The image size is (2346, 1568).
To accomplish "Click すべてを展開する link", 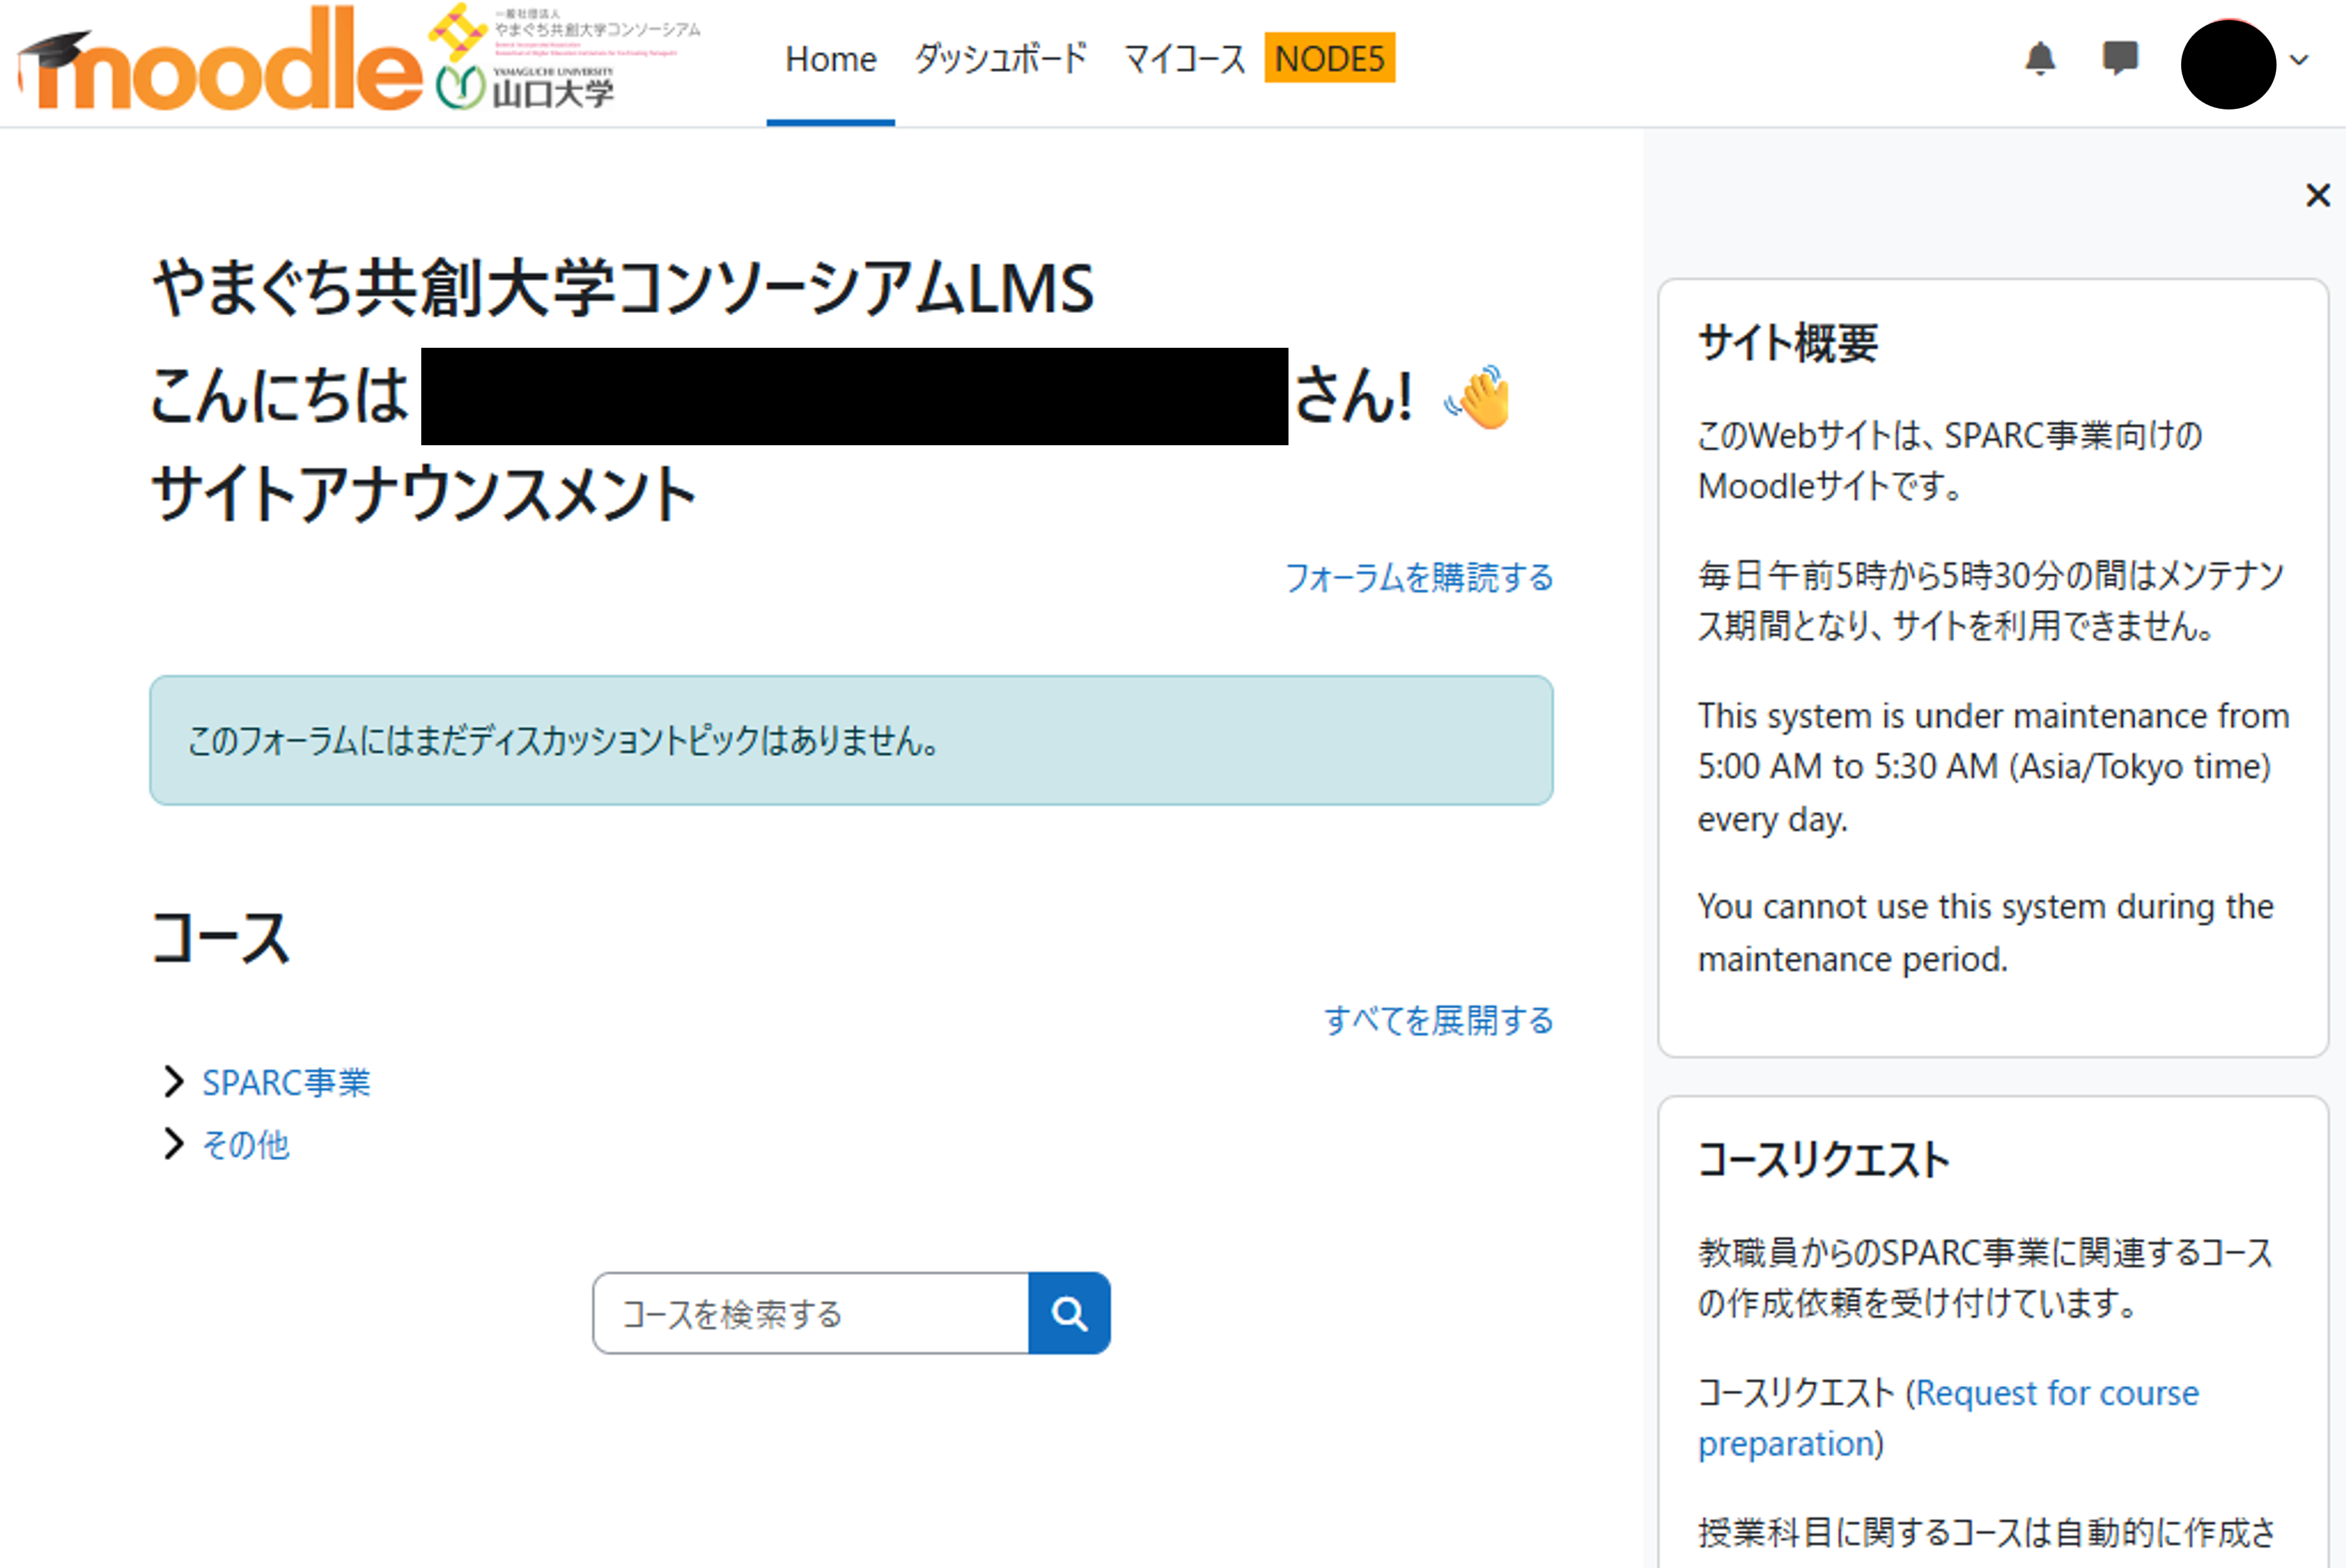I will (x=1439, y=1020).
